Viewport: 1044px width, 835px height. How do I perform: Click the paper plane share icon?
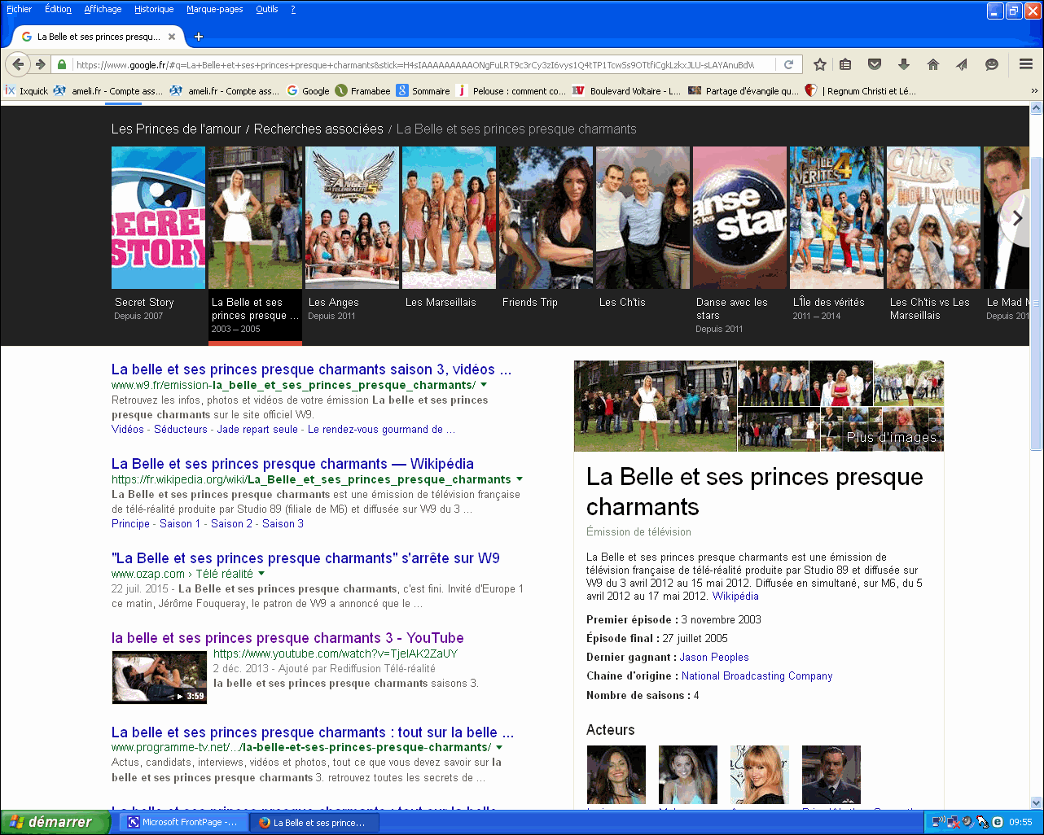(962, 64)
